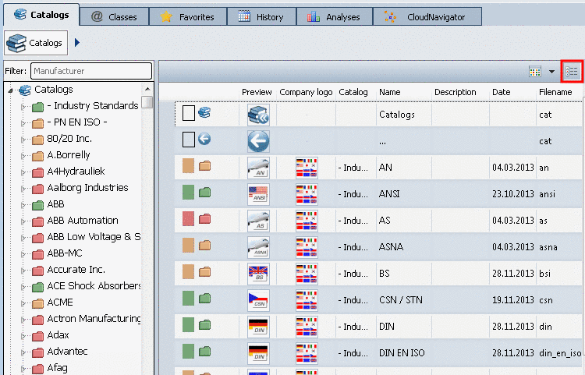The height and width of the screenshot is (375, 585).
Task: Click the Catalogs breadcrumb button
Action: pos(37,42)
